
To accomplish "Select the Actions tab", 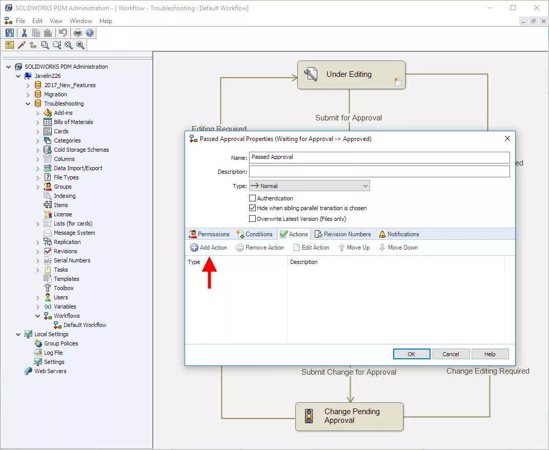I will (294, 234).
